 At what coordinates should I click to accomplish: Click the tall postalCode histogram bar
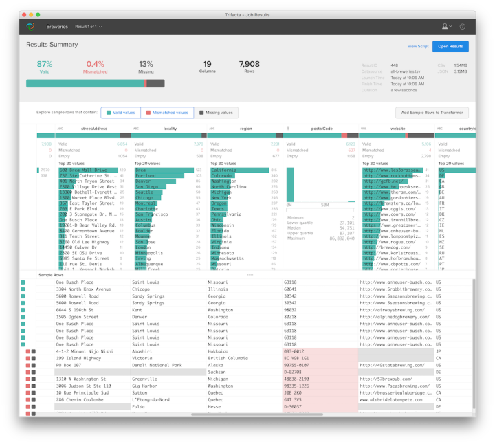point(290,185)
